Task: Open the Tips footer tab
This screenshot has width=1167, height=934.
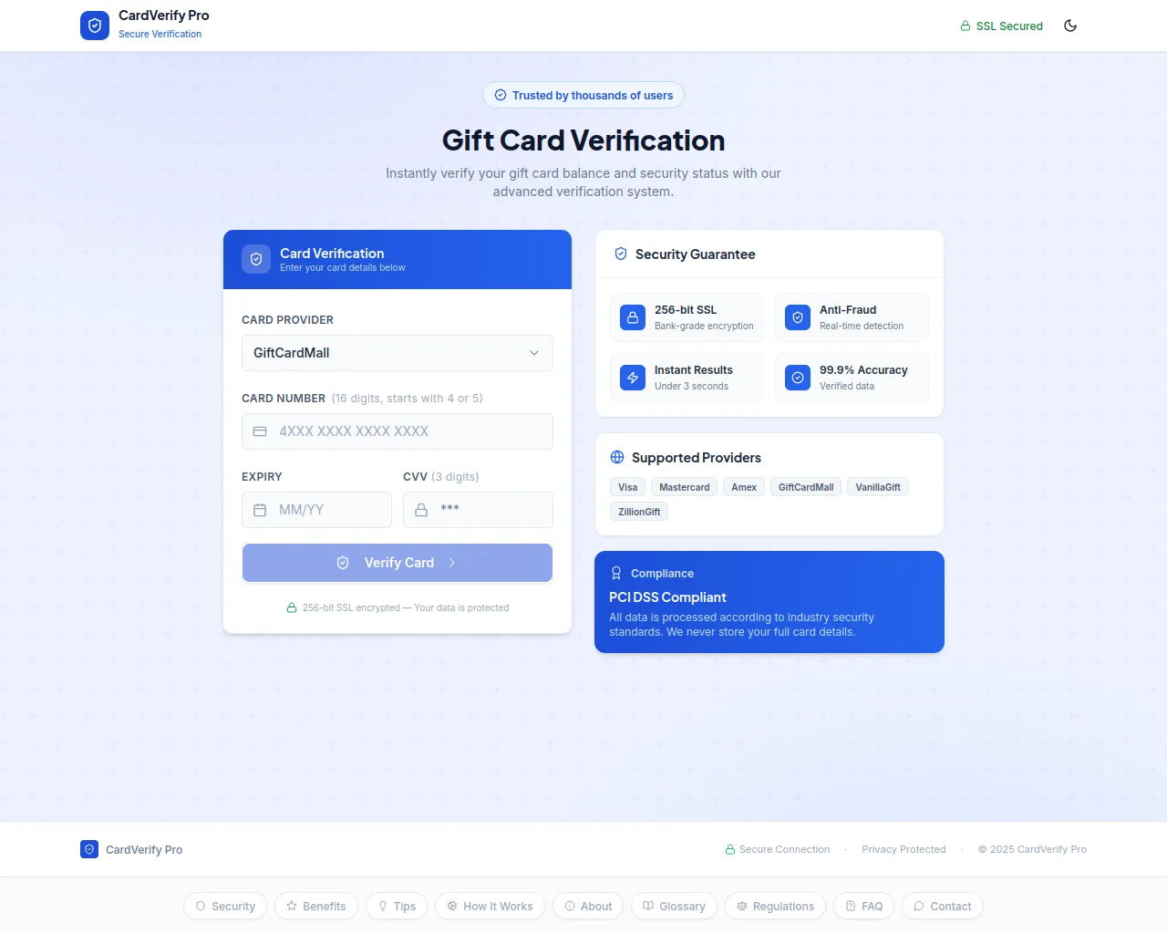Action: click(397, 906)
